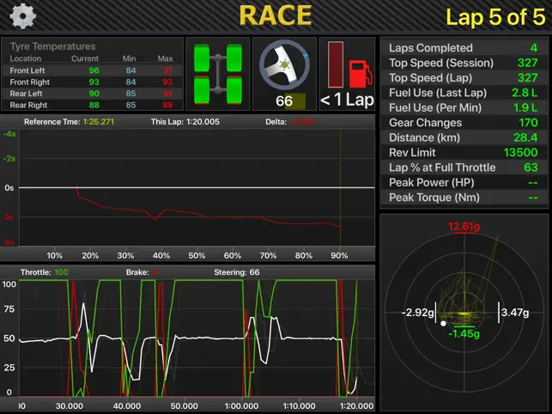Select the RACE session title
Image resolution: width=552 pixels, height=414 pixels.
point(276,15)
